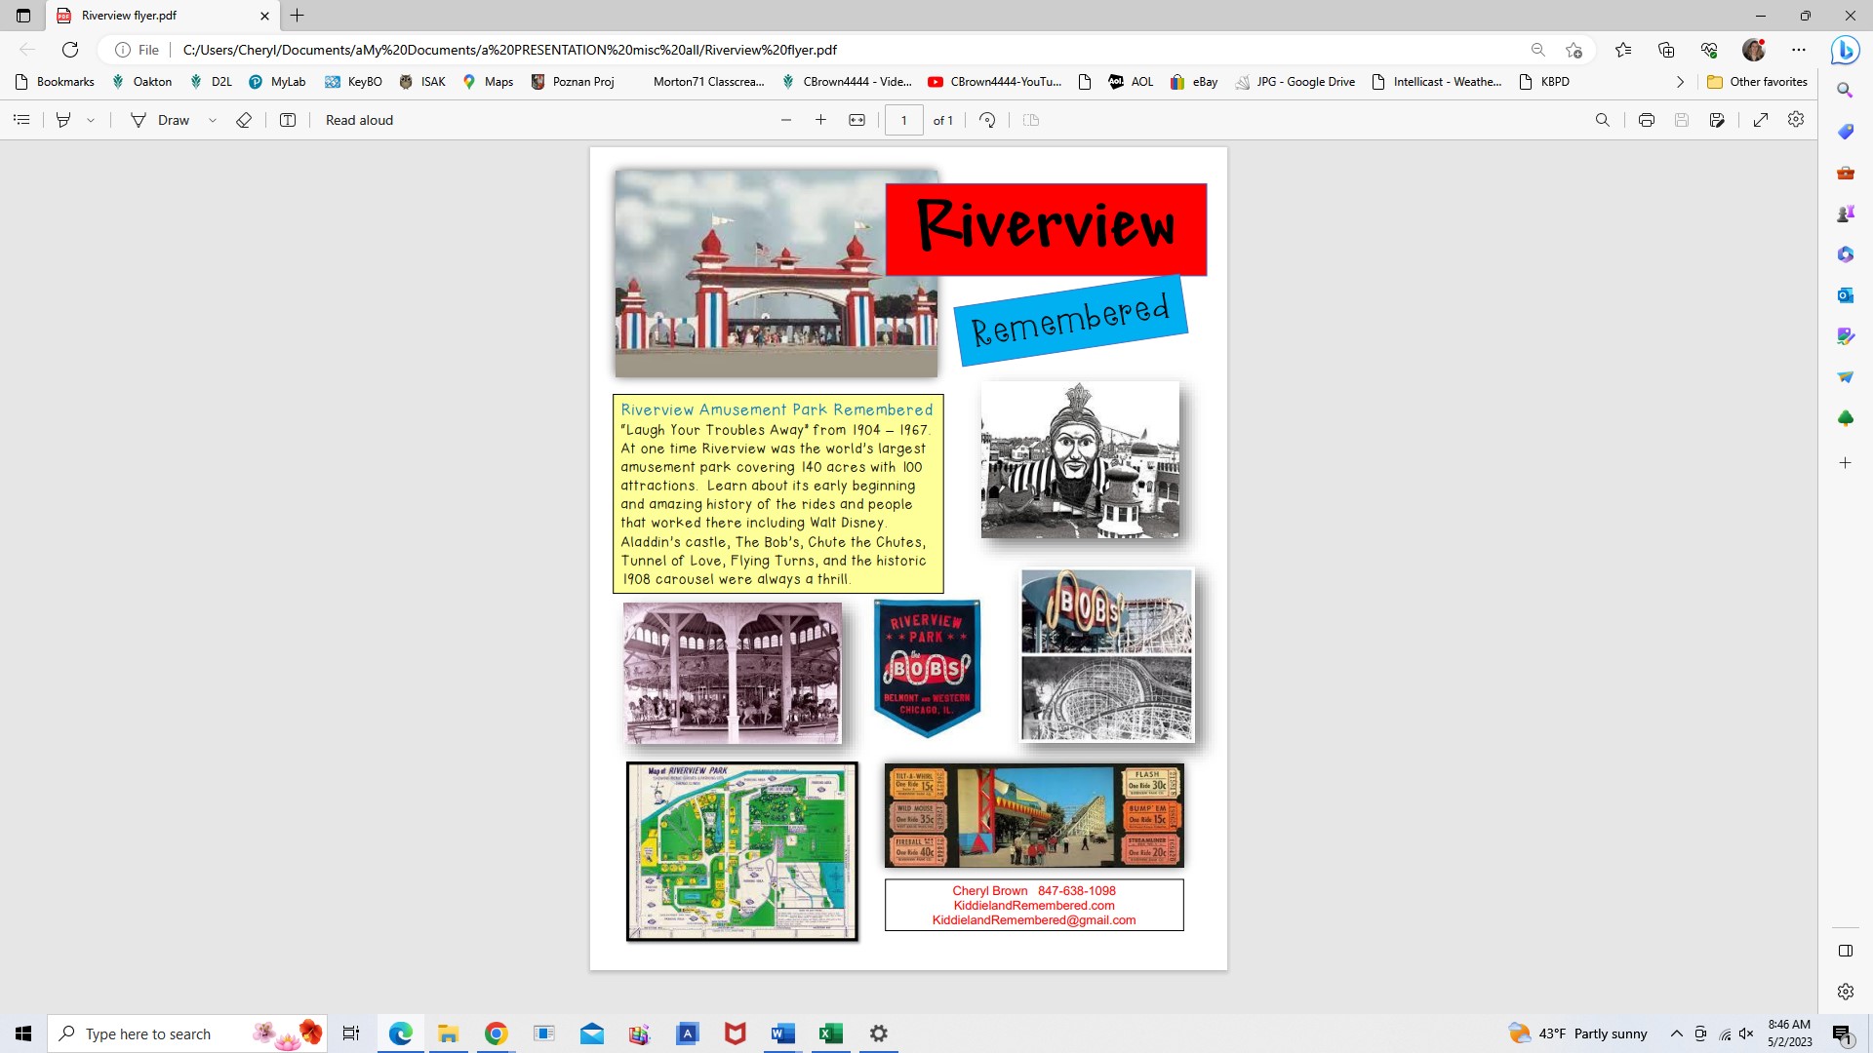This screenshot has width=1873, height=1053.
Task: Click the page number field
Action: point(903,120)
